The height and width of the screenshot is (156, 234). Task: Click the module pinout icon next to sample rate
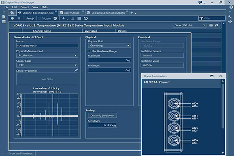(x=211, y=25)
